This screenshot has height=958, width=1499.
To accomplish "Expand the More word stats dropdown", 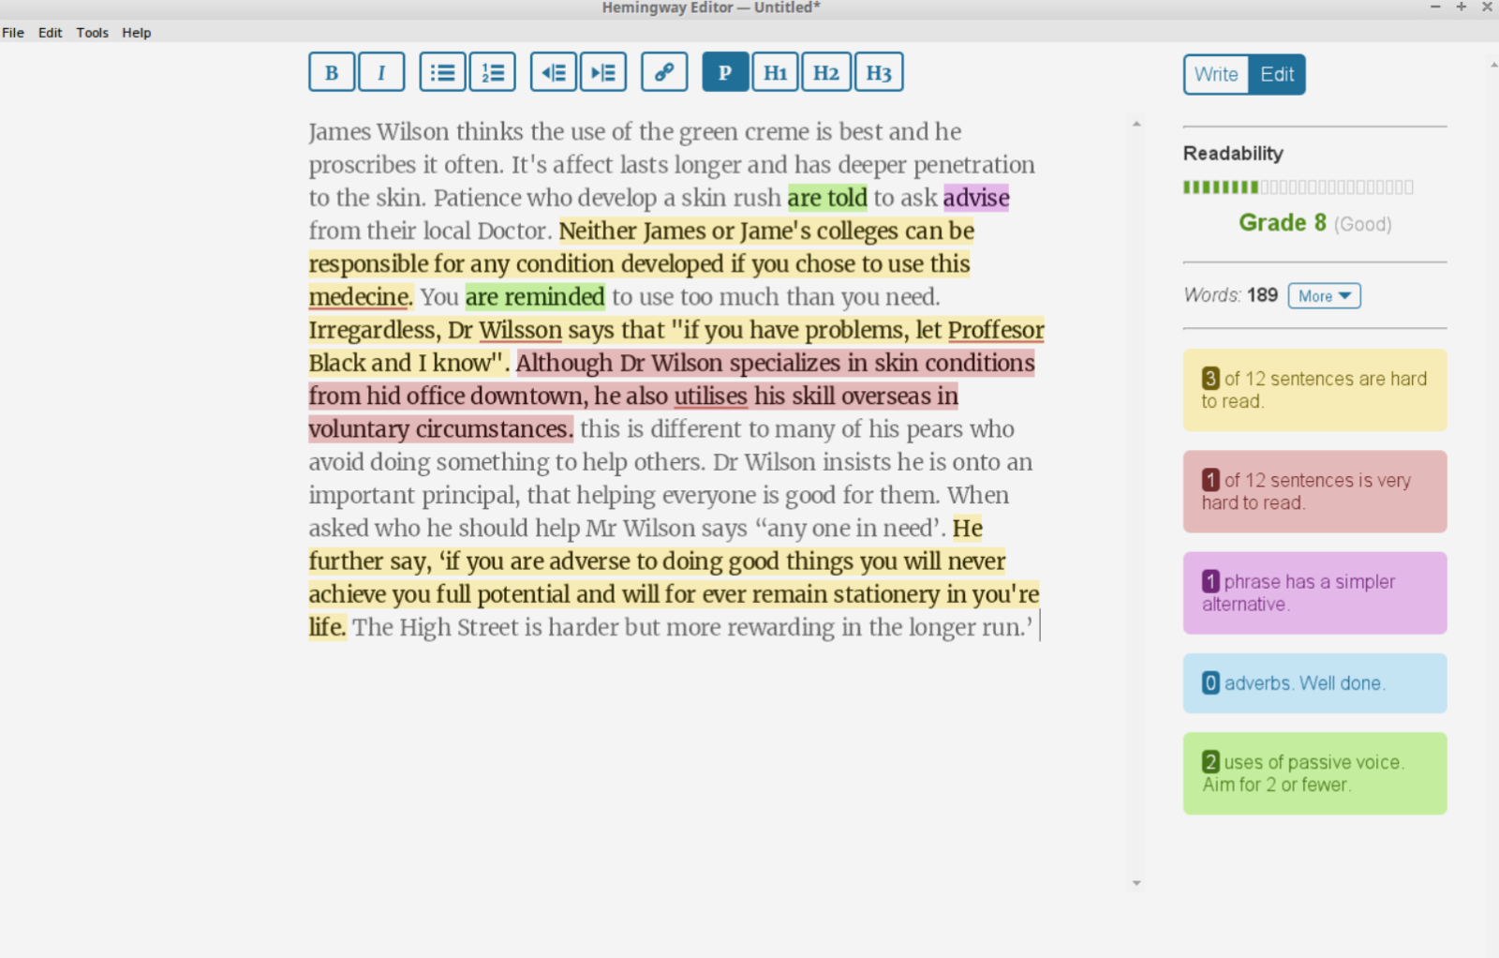I will coord(1324,296).
